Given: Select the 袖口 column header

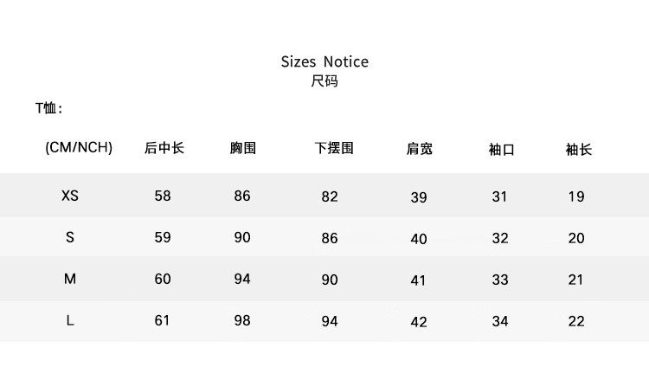Looking at the screenshot, I should (501, 149).
